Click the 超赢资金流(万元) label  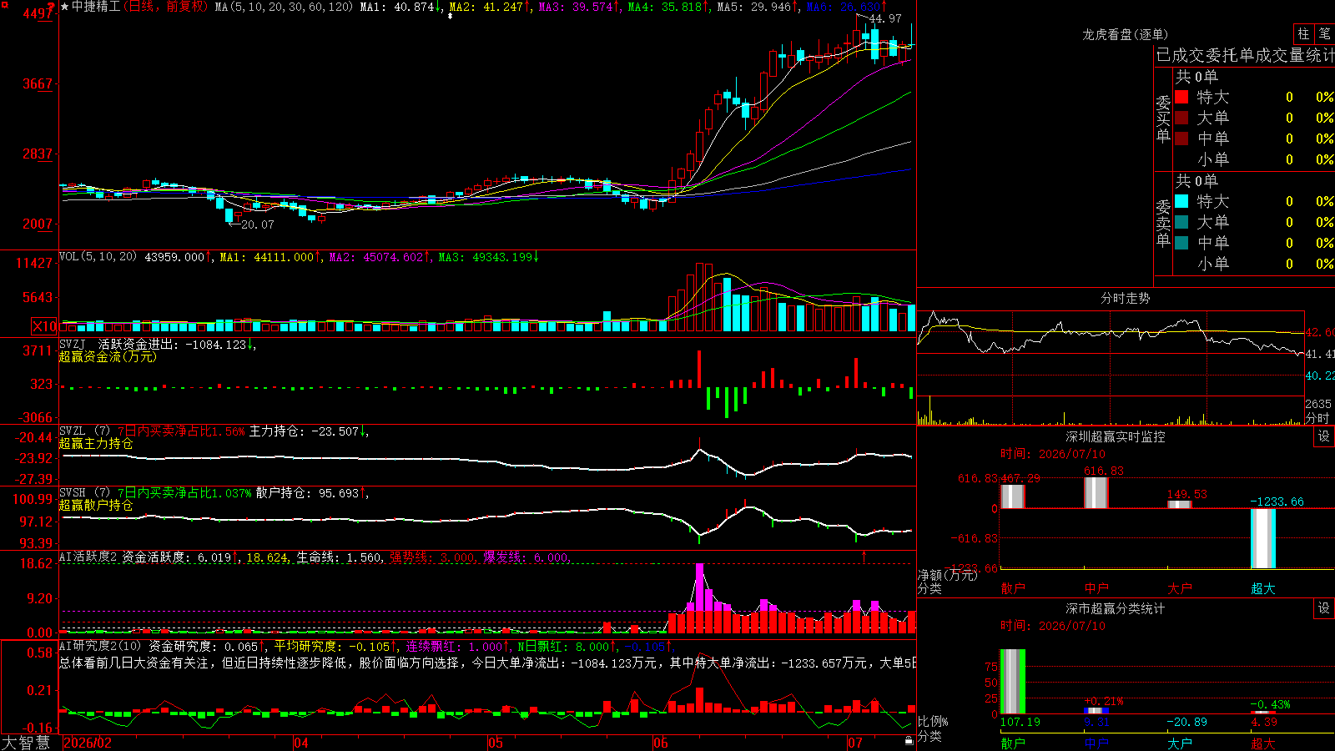click(x=108, y=356)
